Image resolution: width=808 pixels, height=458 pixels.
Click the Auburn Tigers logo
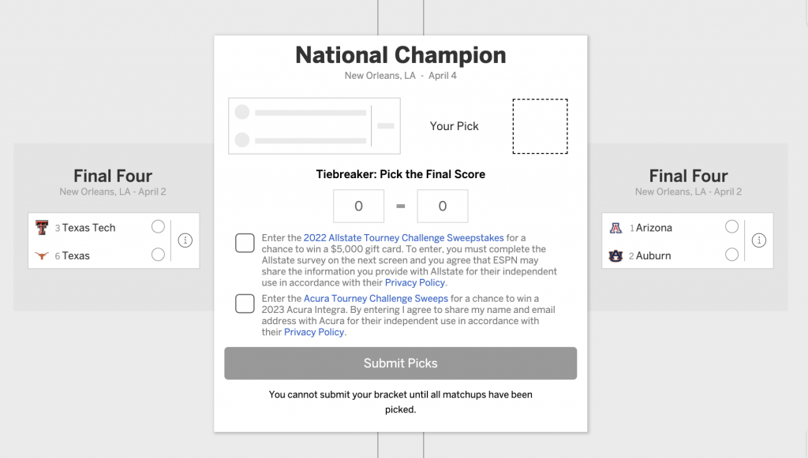click(615, 255)
